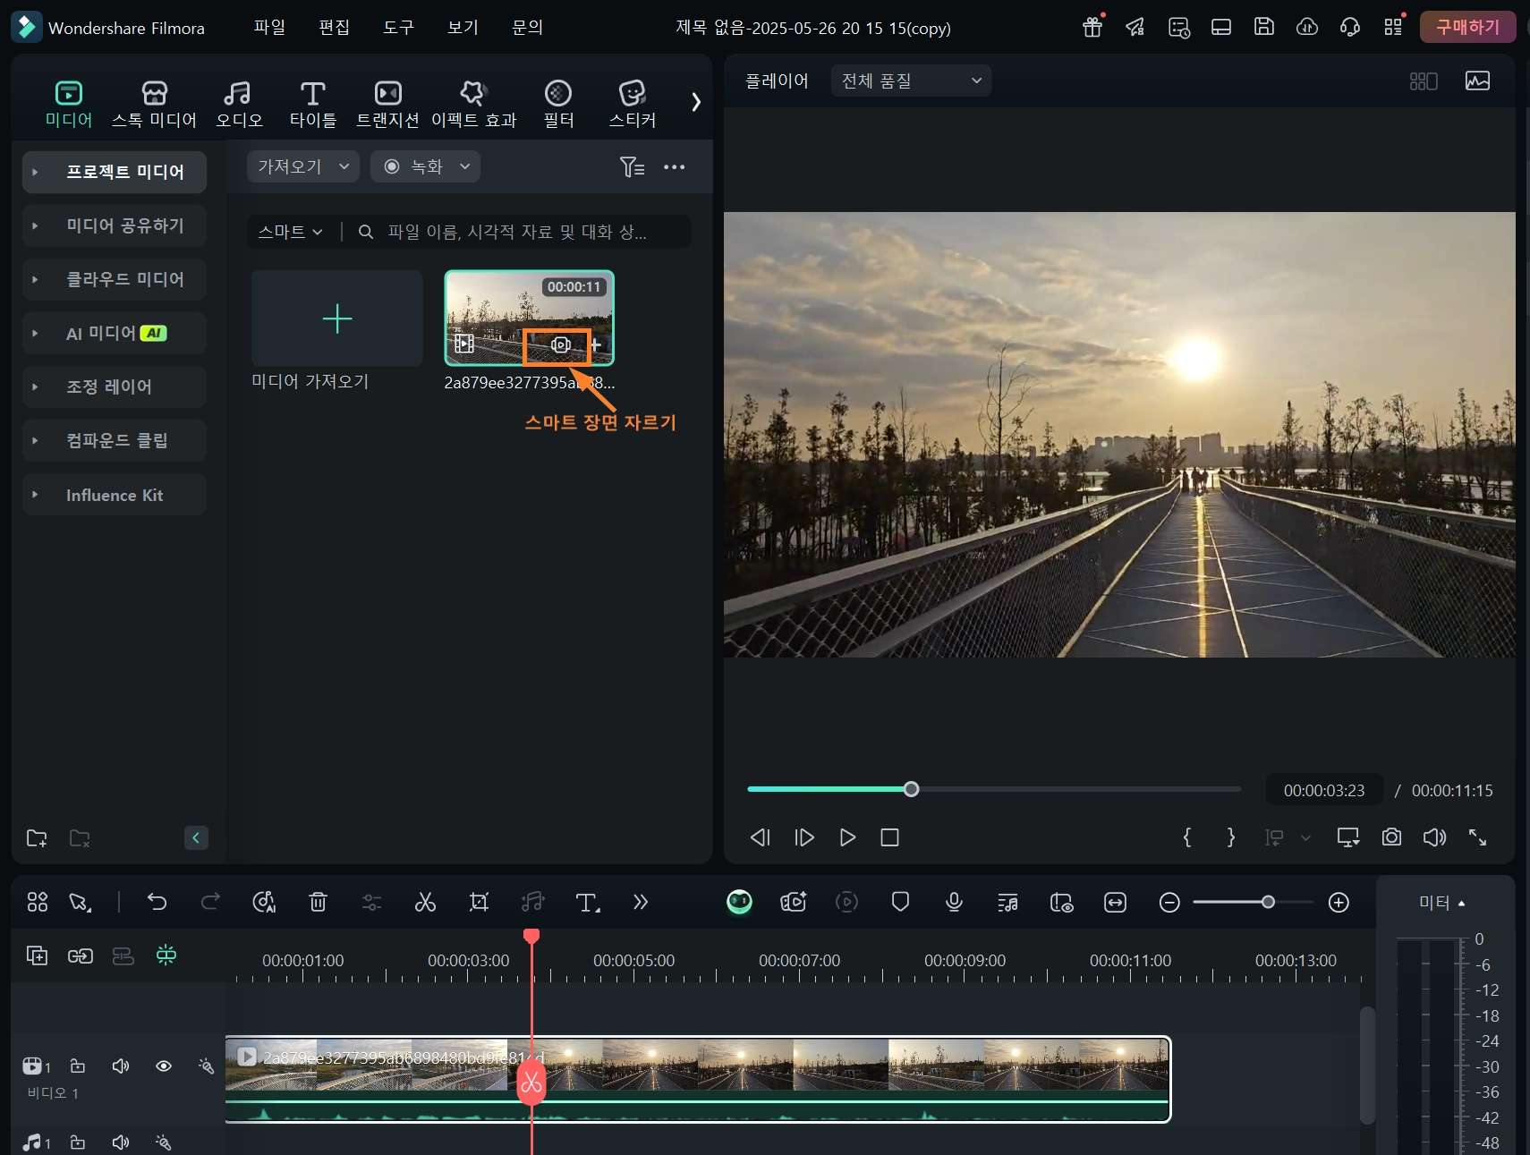Click the 구매하기 purchase button
Screen dimensions: 1530x1155
(x=1467, y=28)
